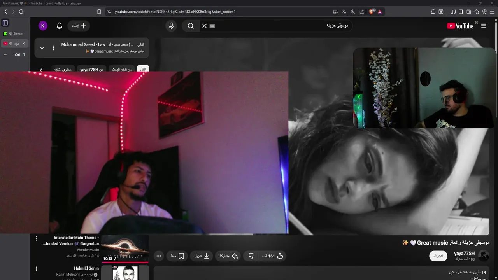Screen dimensions: 498x280
Task: Open the Brave Wallet icon
Action: [x=469, y=12]
